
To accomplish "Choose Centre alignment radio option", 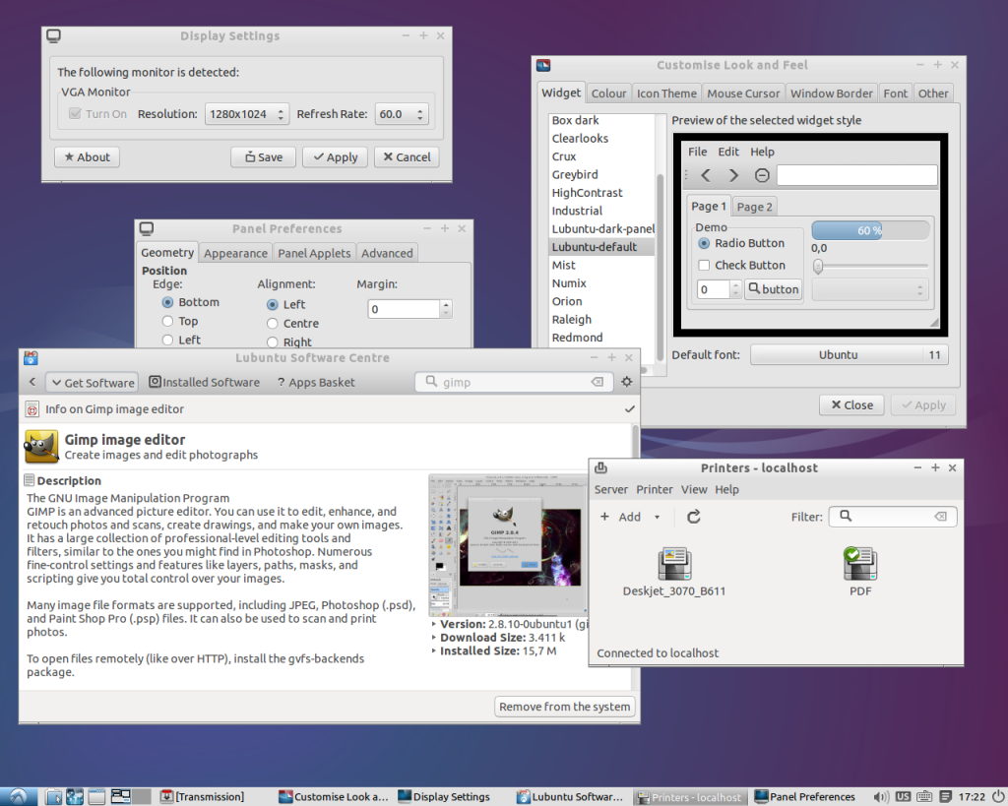I will click(x=273, y=323).
